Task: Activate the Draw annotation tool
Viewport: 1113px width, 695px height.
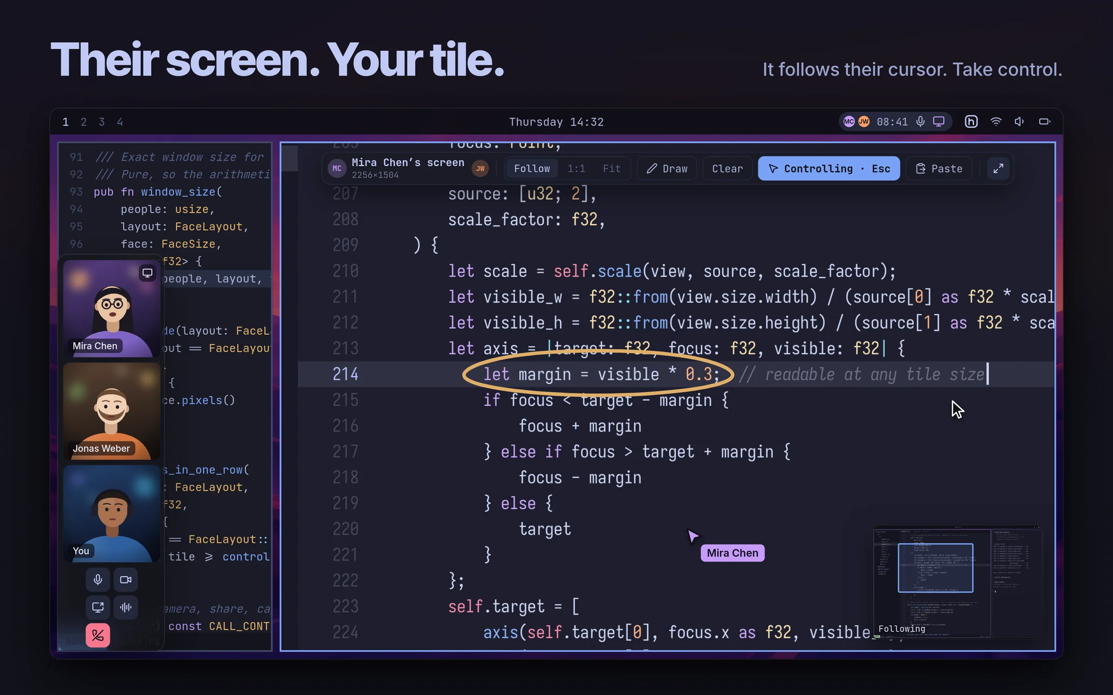Action: click(667, 169)
